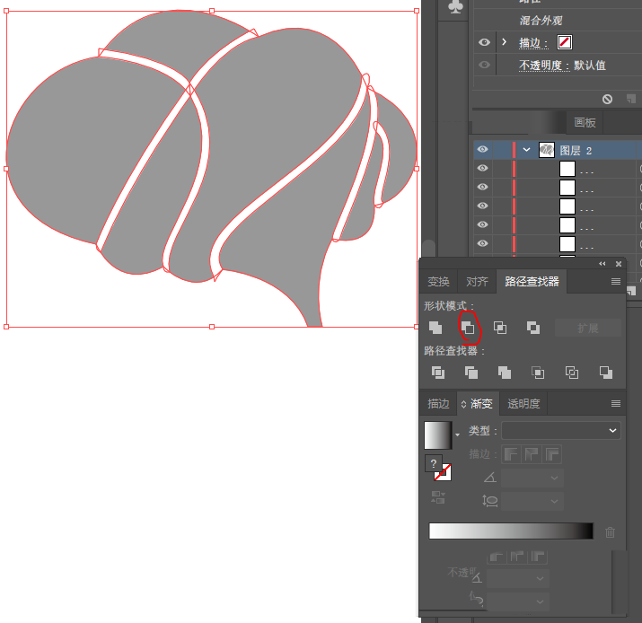This screenshot has width=642, height=623.
Task: Hide the first sublayer under 图层 2
Action: tap(483, 169)
